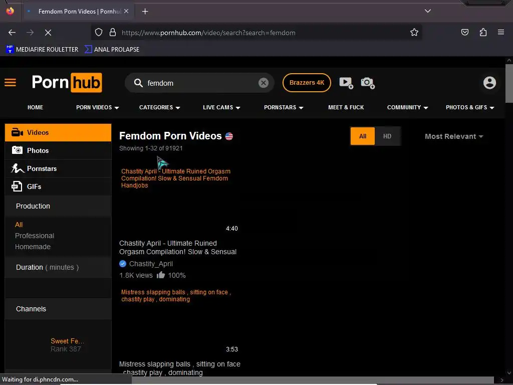
Task: Switch the filter to HD only
Action: 387,136
